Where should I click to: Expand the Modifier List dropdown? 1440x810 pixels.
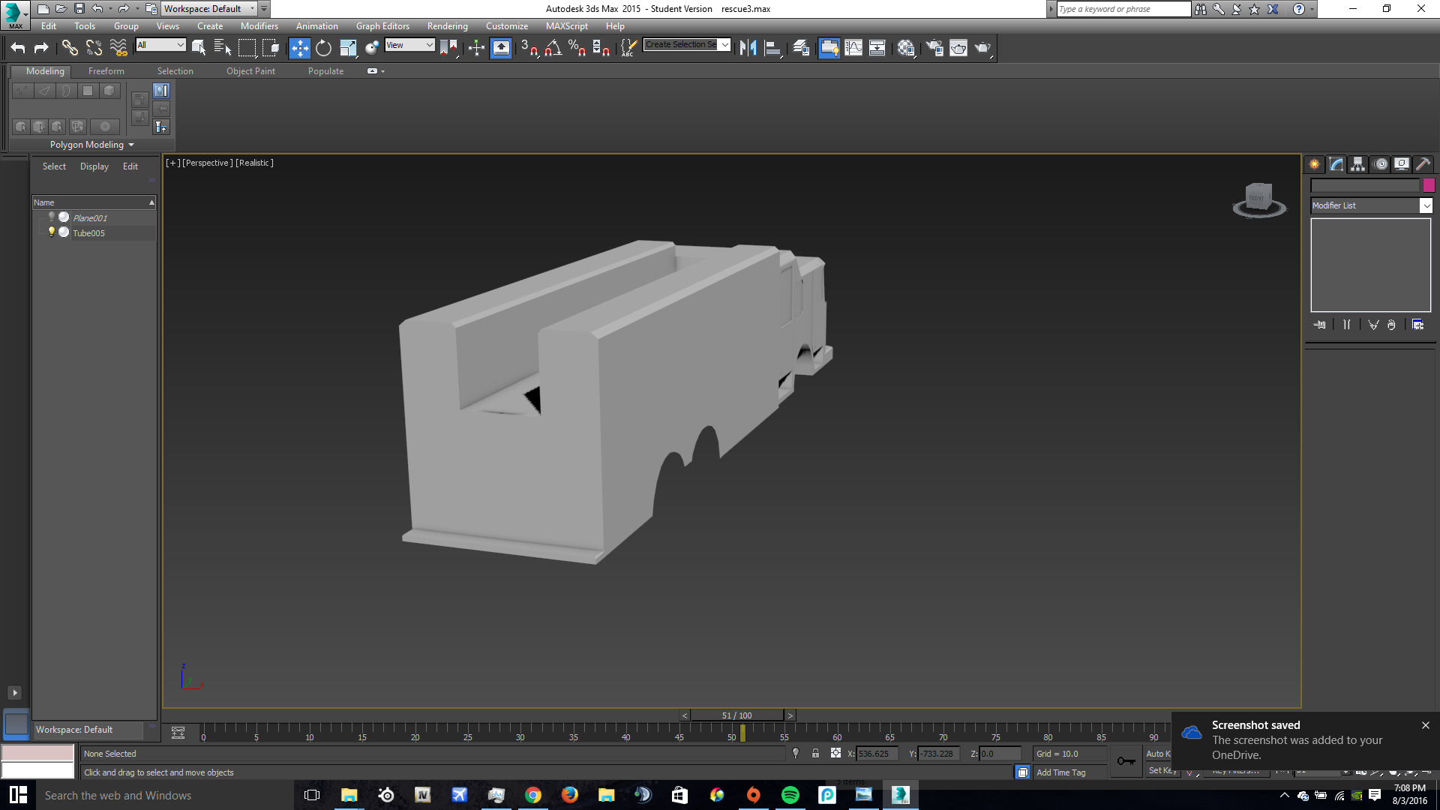(1426, 205)
